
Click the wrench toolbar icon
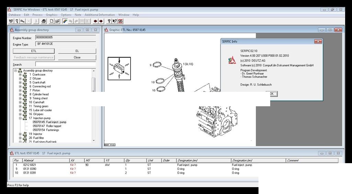[23, 21]
